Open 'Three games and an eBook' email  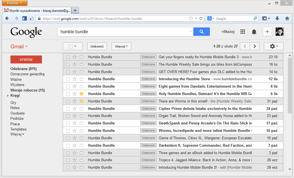click(173, 153)
